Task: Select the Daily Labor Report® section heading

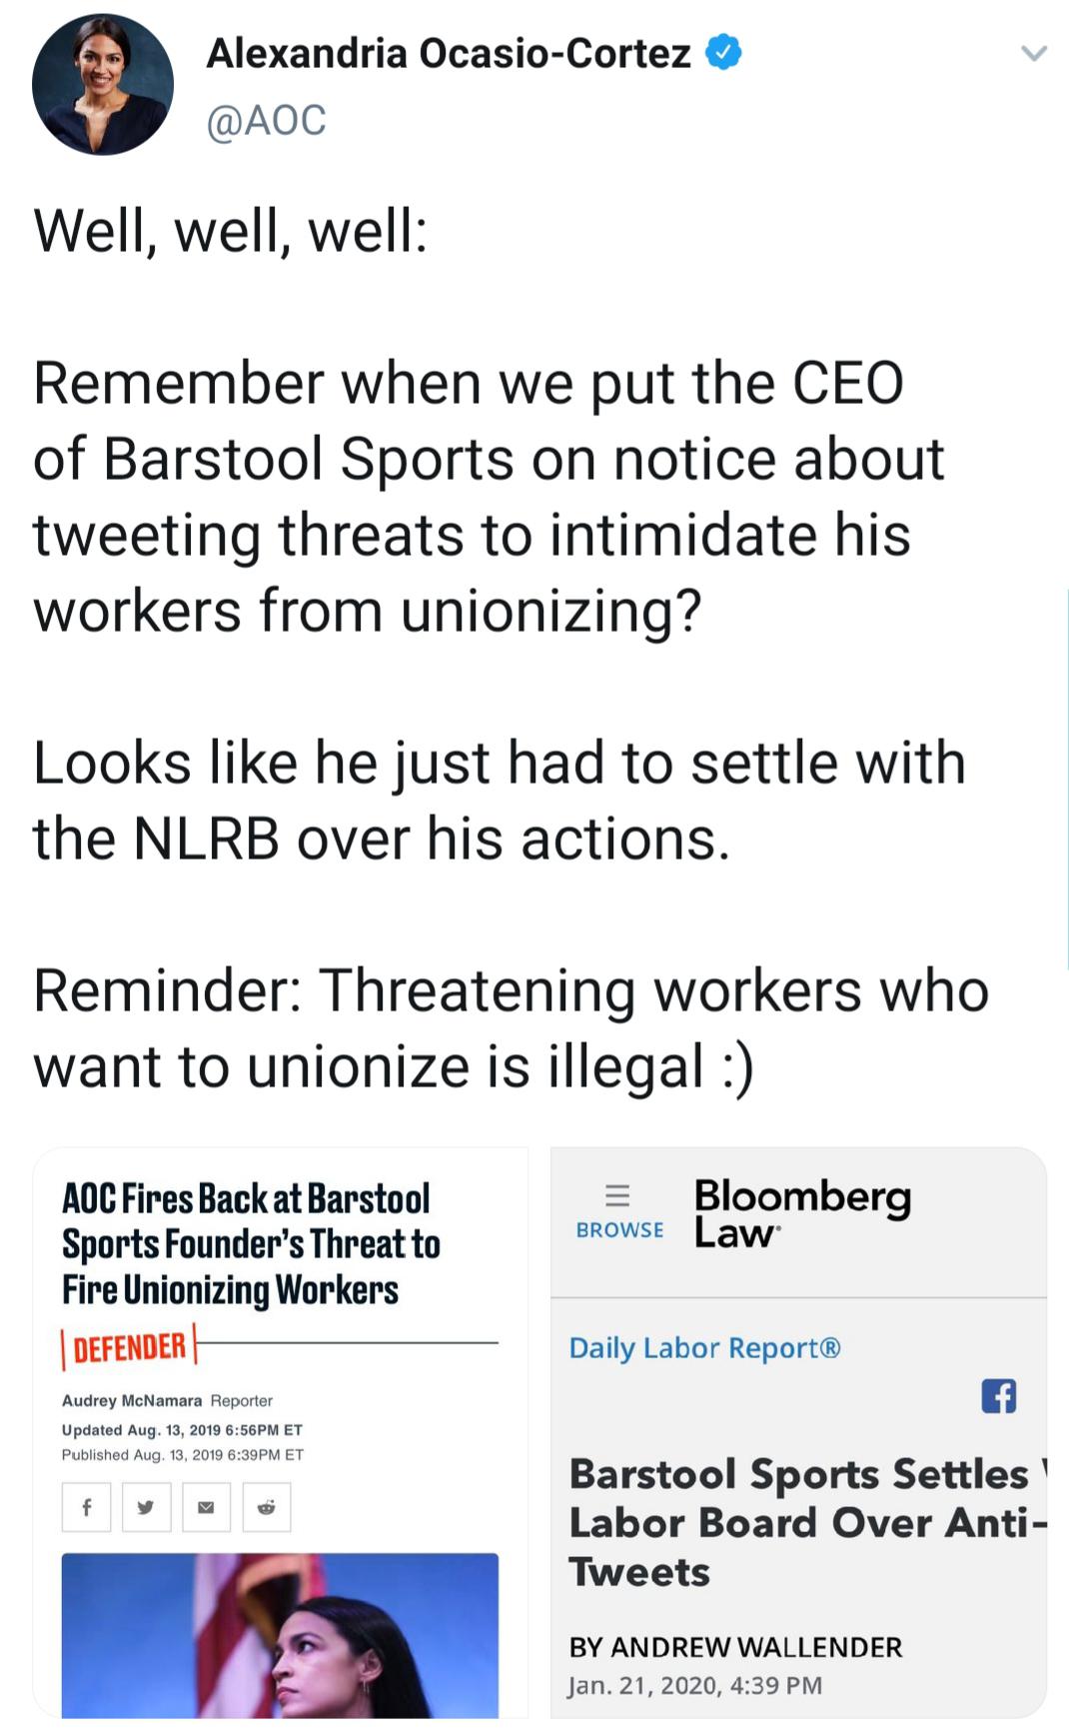Action: (702, 1348)
